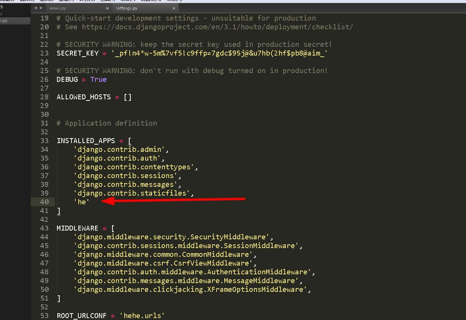Click the 'don't run with debug' comment
The image size is (466, 320).
tap(192, 70)
